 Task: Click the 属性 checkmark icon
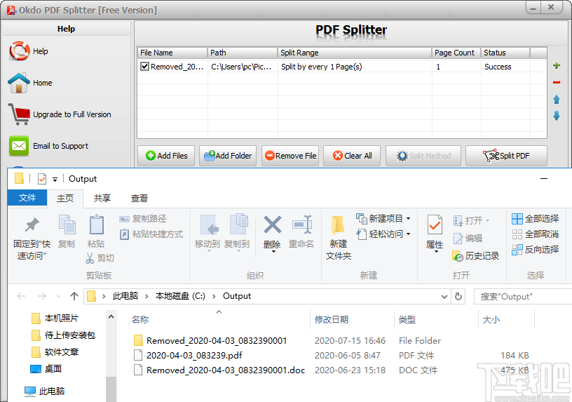(x=435, y=225)
